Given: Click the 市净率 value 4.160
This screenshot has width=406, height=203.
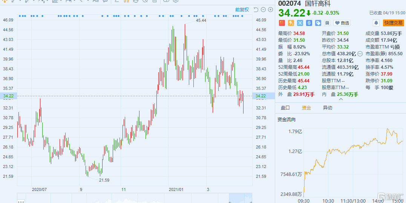Looking at the screenshot, I should [x=386, y=61].
